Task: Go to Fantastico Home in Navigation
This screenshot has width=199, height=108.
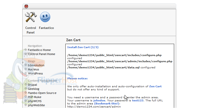Action: [x=39, y=50]
